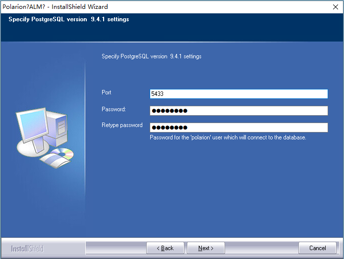Click the 'Port' label text
The image size is (344, 259).
[107, 92]
